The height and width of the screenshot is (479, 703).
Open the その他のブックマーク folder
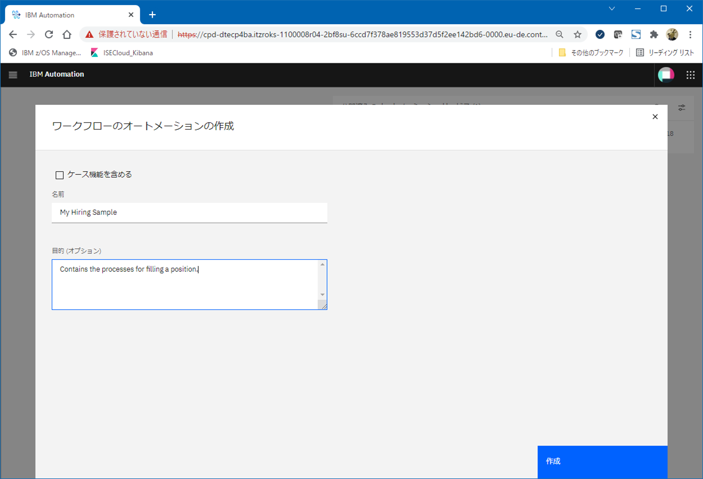(591, 53)
